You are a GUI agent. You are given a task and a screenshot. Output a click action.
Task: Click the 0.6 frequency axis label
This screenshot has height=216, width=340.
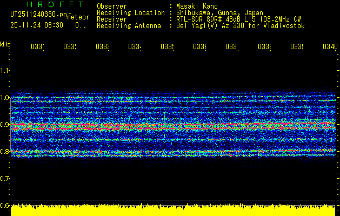(4, 205)
